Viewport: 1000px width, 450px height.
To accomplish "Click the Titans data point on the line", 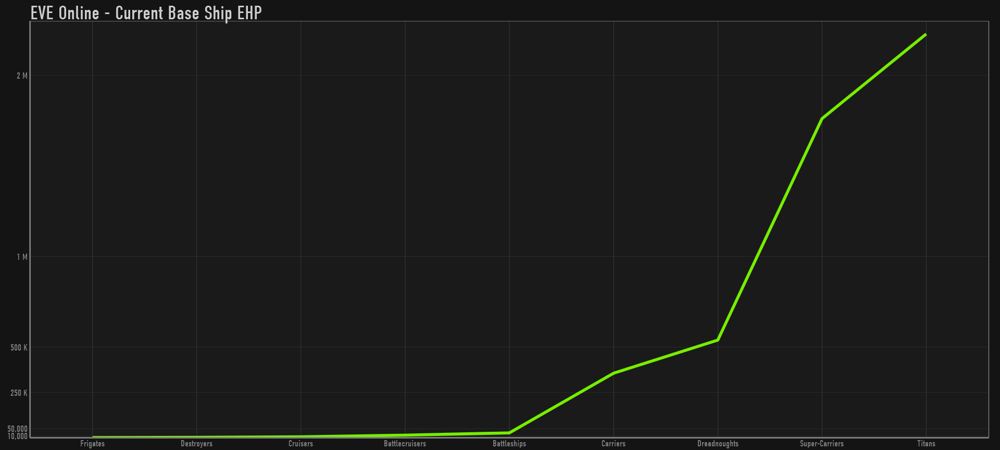I will (926, 35).
